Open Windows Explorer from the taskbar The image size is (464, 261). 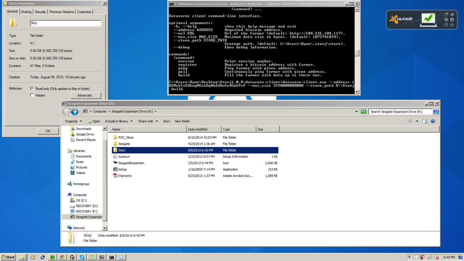22,257
